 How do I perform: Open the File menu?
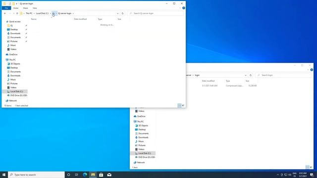(x=6, y=8)
